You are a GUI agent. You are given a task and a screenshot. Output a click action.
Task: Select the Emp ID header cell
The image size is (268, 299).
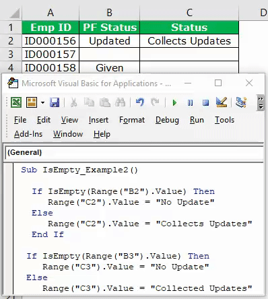pos(51,28)
